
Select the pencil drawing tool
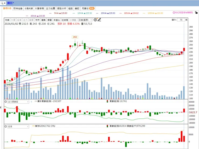[x=99, y=20]
